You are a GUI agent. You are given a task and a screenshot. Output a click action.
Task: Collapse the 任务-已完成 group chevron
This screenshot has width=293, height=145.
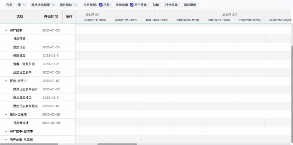tap(6, 114)
